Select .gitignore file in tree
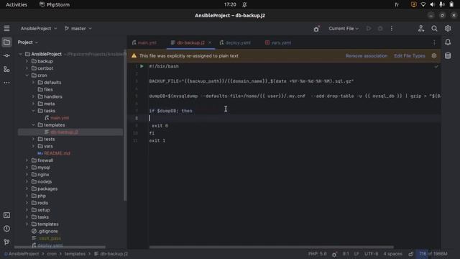The width and height of the screenshot is (460, 259). [x=47, y=231]
